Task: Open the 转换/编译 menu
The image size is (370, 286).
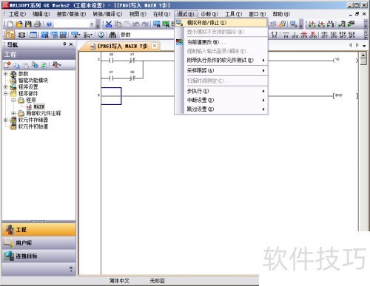Action: coord(107,14)
